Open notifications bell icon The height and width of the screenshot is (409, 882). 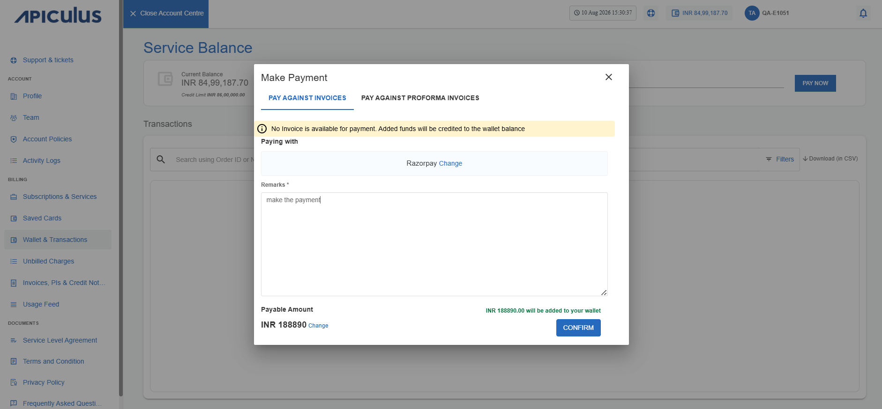tap(863, 14)
